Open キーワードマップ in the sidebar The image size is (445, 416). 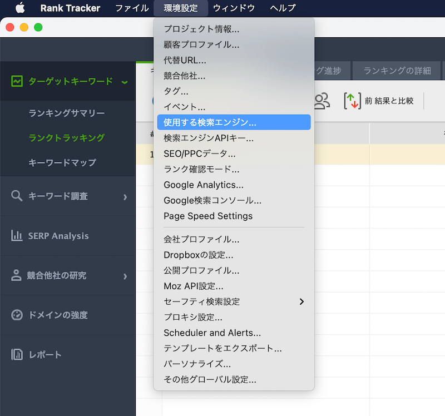point(62,162)
